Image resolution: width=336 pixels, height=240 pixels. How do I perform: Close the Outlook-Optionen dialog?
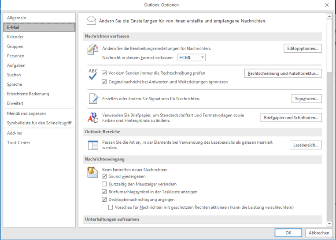point(327,5)
